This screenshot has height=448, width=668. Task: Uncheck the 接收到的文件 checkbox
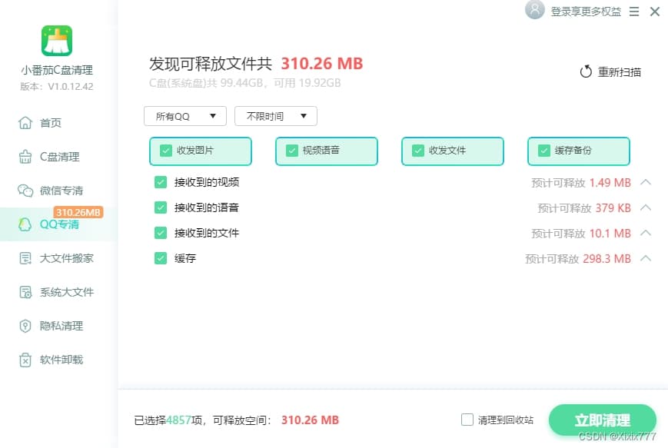point(161,233)
